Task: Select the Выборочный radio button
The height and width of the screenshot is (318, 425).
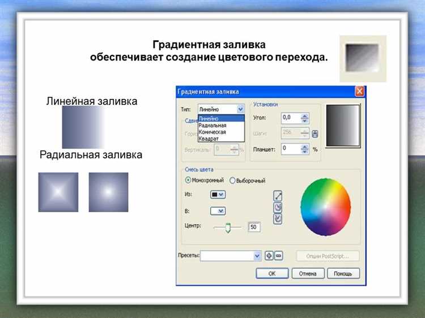Action: coord(232,181)
